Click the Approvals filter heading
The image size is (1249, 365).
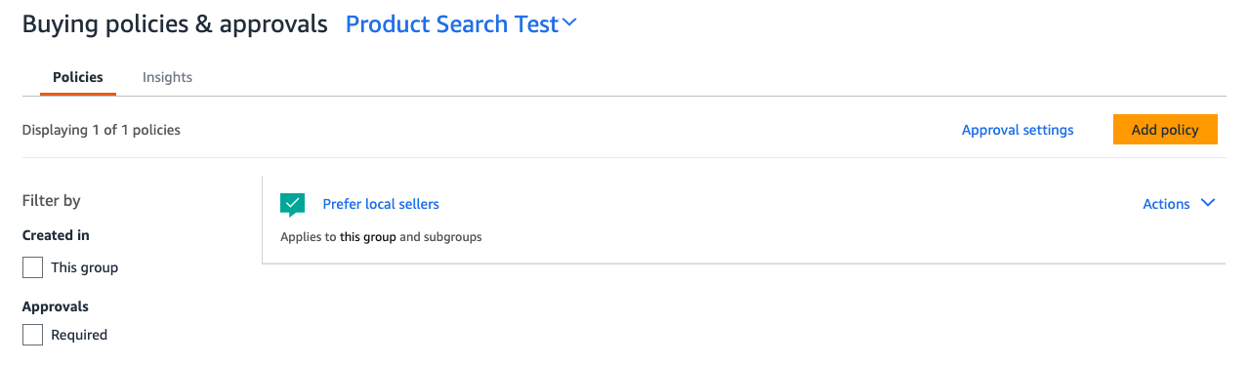point(56,306)
